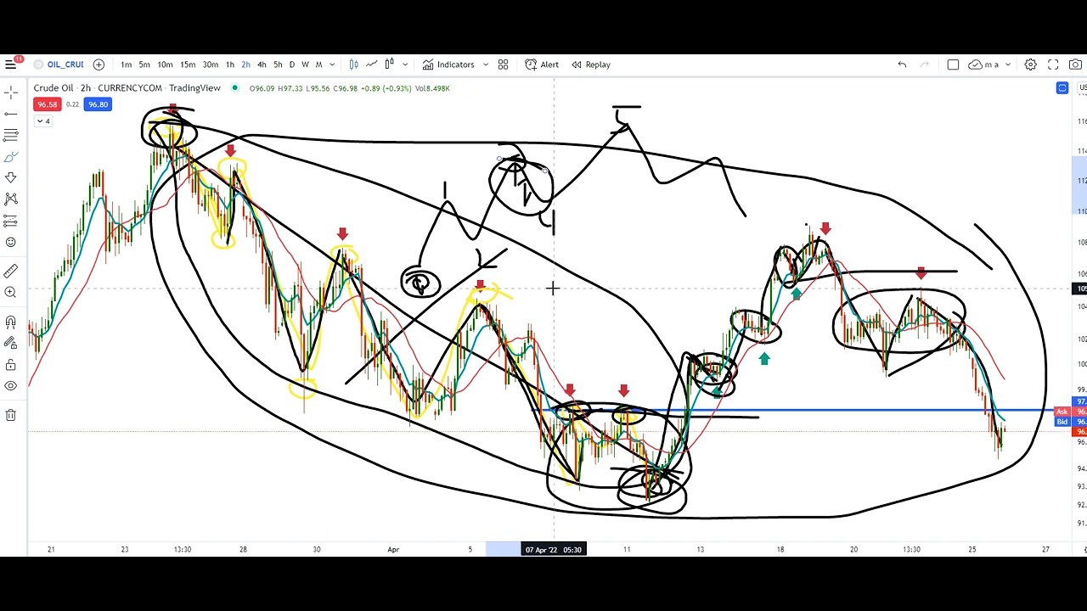Screen dimensions: 1087x611
Task: Activate the zoom in tool
Action: (x=10, y=293)
